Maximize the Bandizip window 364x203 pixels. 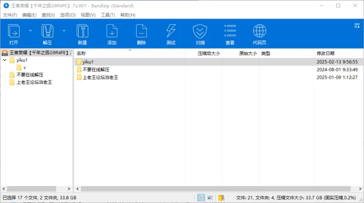(x=338, y=5)
